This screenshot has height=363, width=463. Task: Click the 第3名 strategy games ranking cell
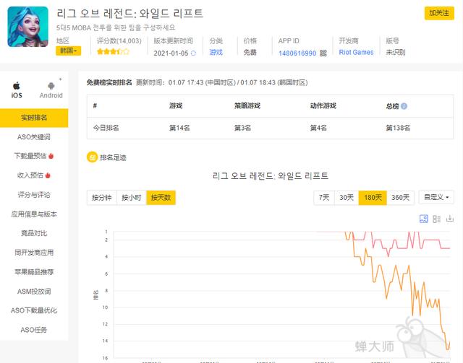(243, 128)
